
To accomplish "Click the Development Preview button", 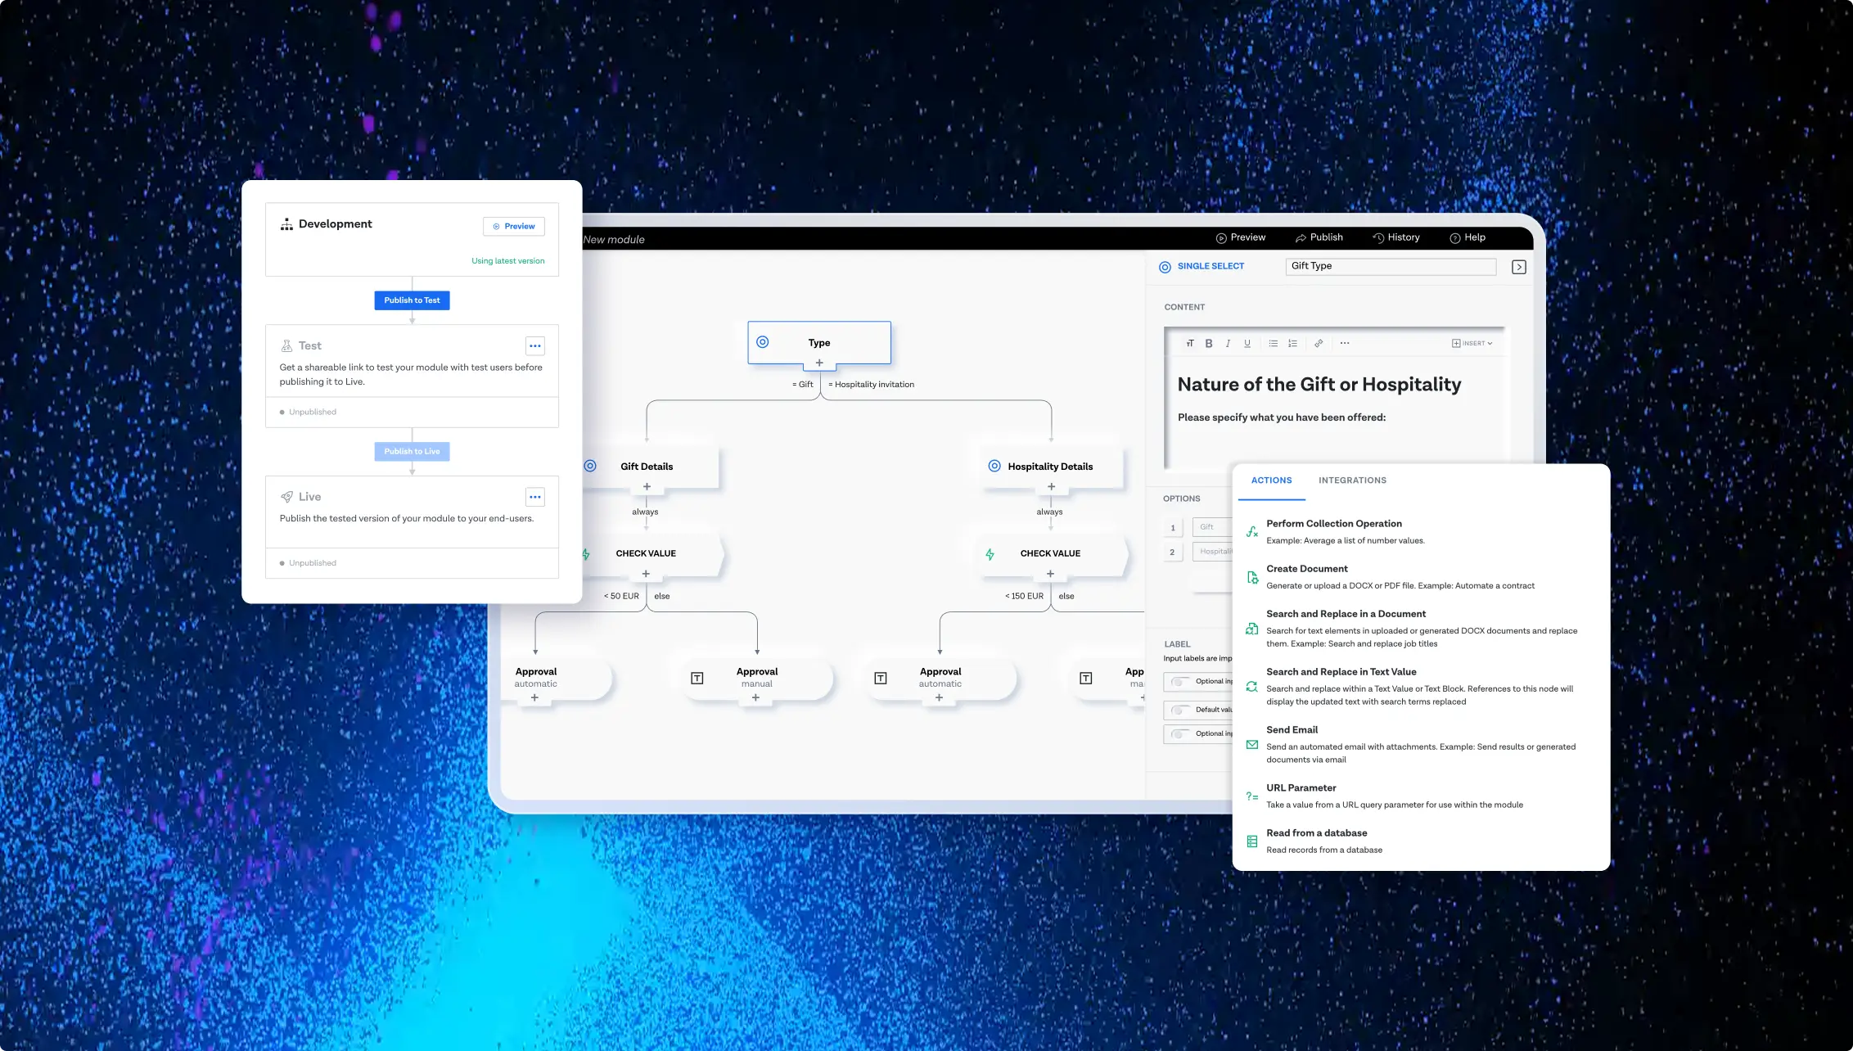I will coord(514,227).
